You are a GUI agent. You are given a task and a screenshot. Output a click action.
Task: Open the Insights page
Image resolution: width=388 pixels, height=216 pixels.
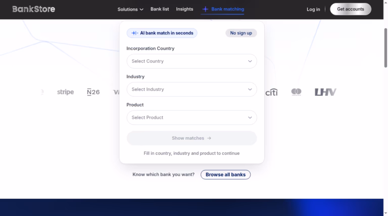click(x=184, y=9)
